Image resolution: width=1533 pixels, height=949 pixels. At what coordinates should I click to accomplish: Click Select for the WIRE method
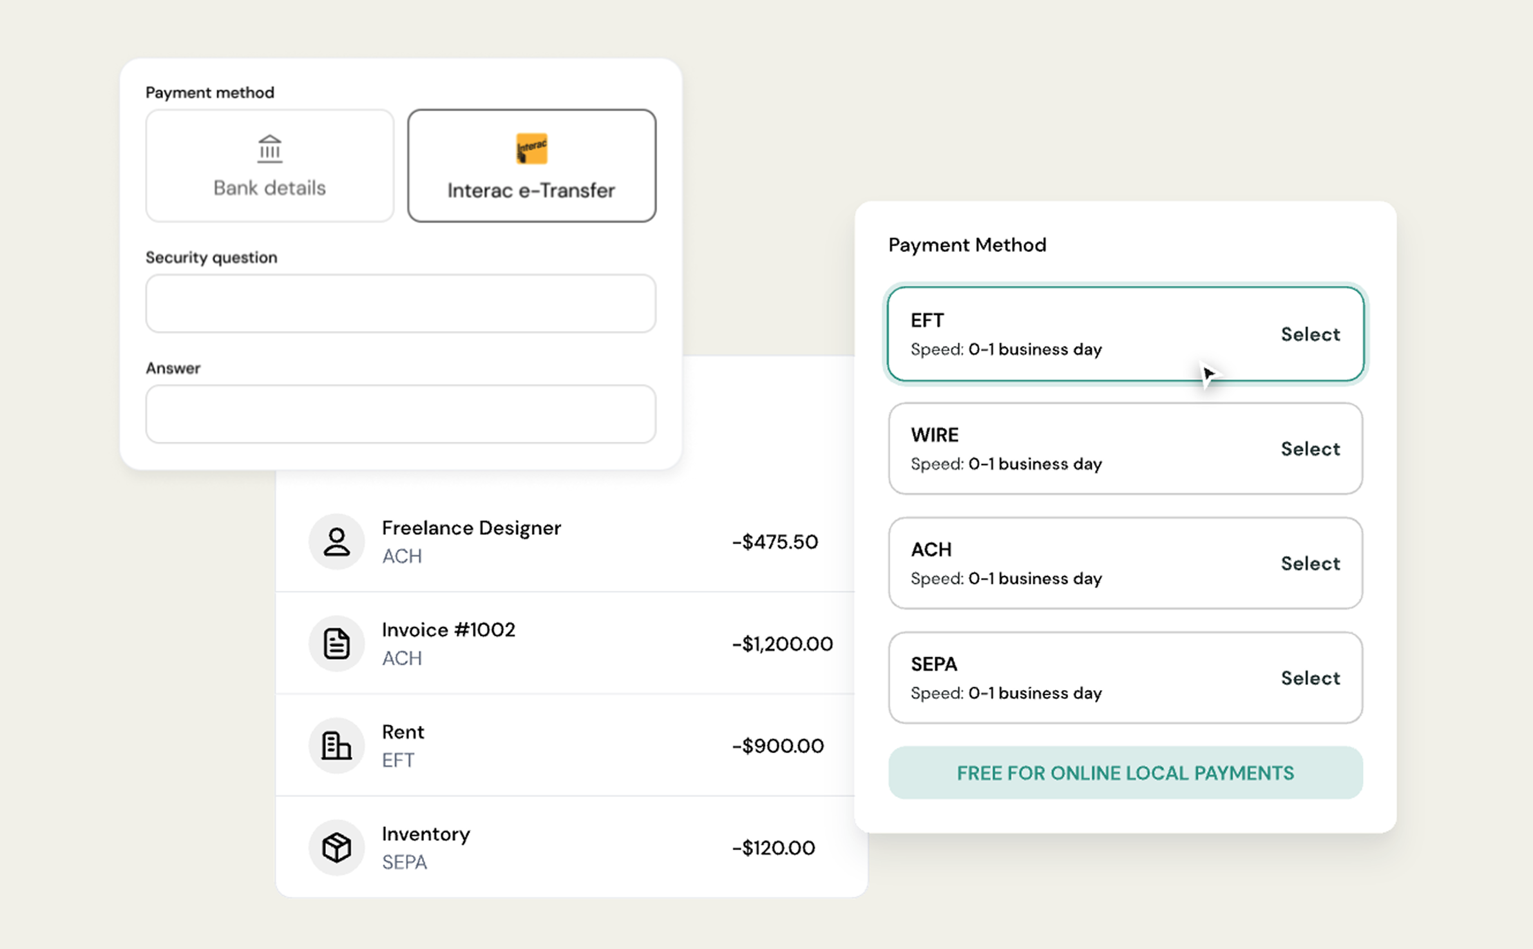coord(1310,448)
